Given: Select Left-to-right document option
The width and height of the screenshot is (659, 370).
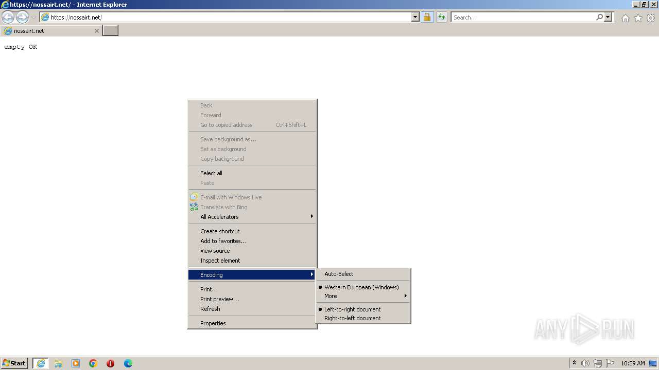Looking at the screenshot, I should point(363,309).
